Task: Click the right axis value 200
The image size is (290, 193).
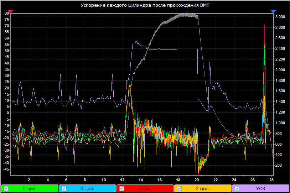Action: [x=278, y=165]
